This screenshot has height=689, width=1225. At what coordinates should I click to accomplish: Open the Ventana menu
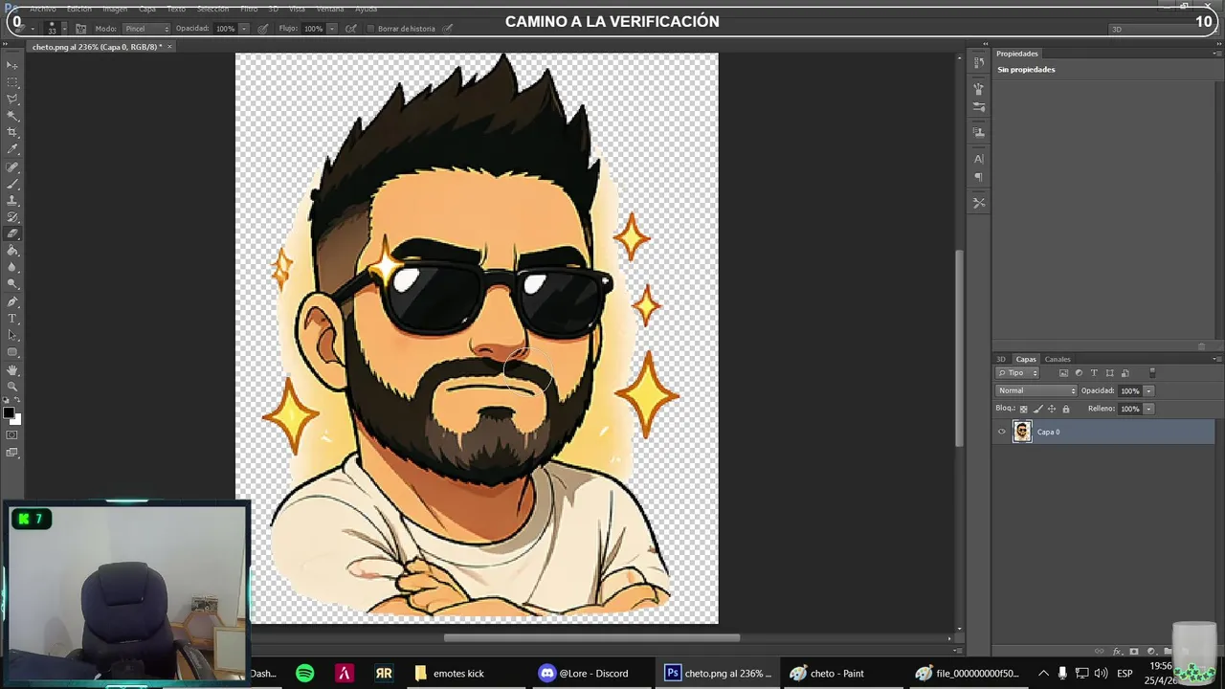(330, 9)
